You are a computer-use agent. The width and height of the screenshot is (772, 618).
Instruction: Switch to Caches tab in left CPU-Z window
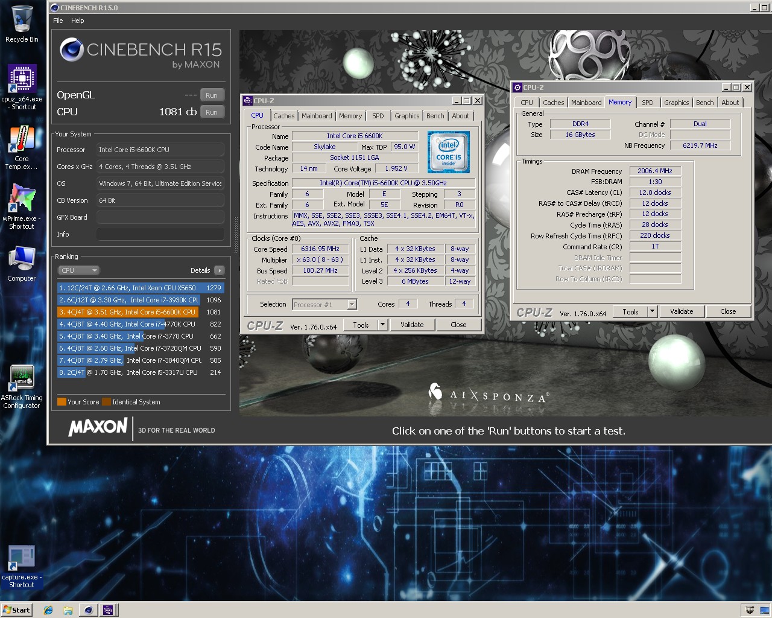pos(284,116)
